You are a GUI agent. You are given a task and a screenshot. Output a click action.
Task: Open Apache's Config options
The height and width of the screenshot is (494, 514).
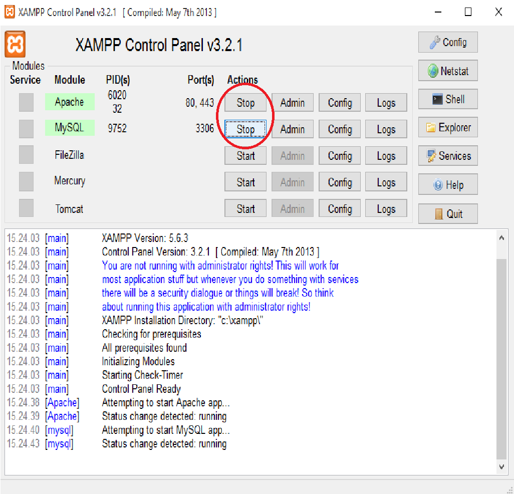click(339, 102)
